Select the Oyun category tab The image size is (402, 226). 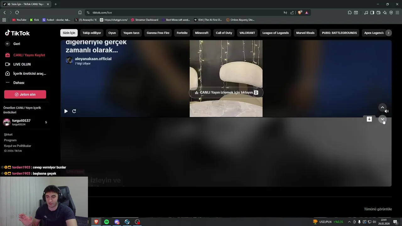pos(112,33)
